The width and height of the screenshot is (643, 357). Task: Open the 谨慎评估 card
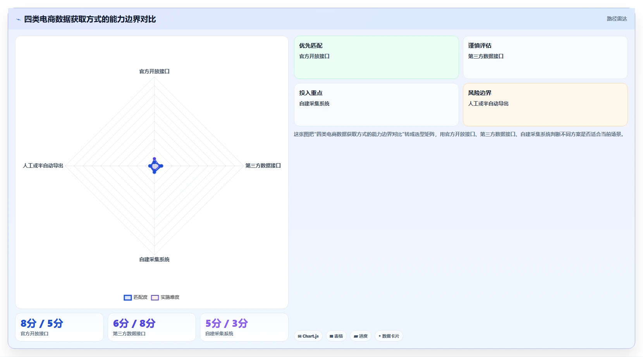point(545,57)
